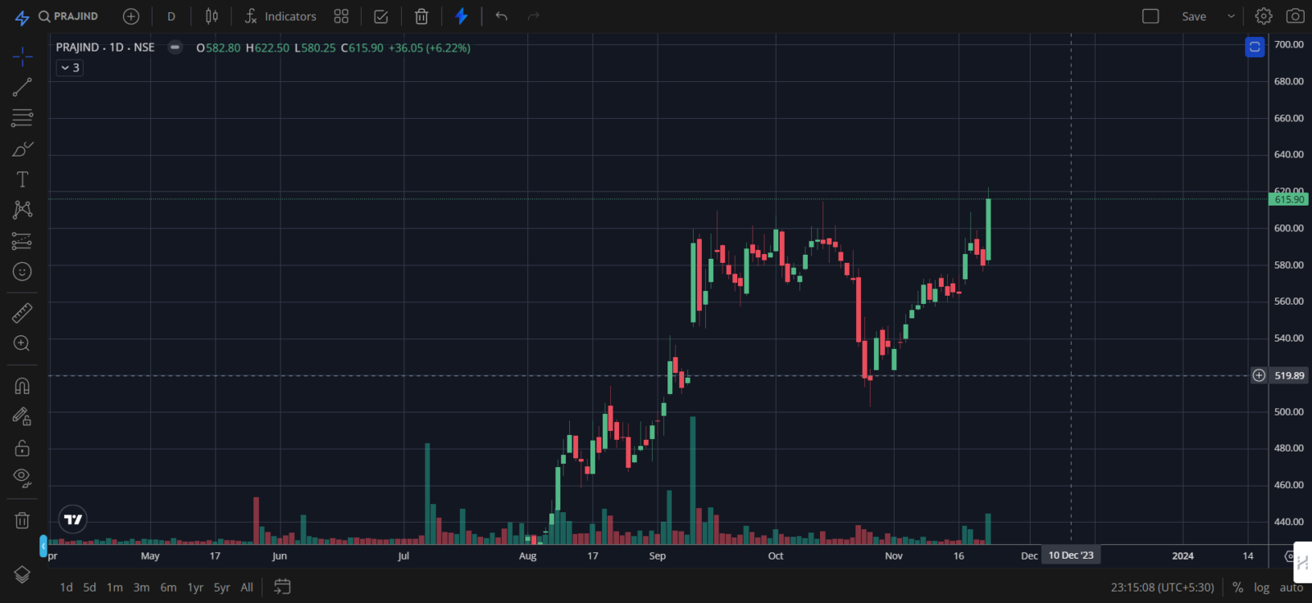1312x603 pixels.
Task: Click the trash icon in top toolbar
Action: [421, 16]
